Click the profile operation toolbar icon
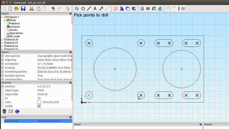The width and height of the screenshot is (229, 129). point(168,9)
